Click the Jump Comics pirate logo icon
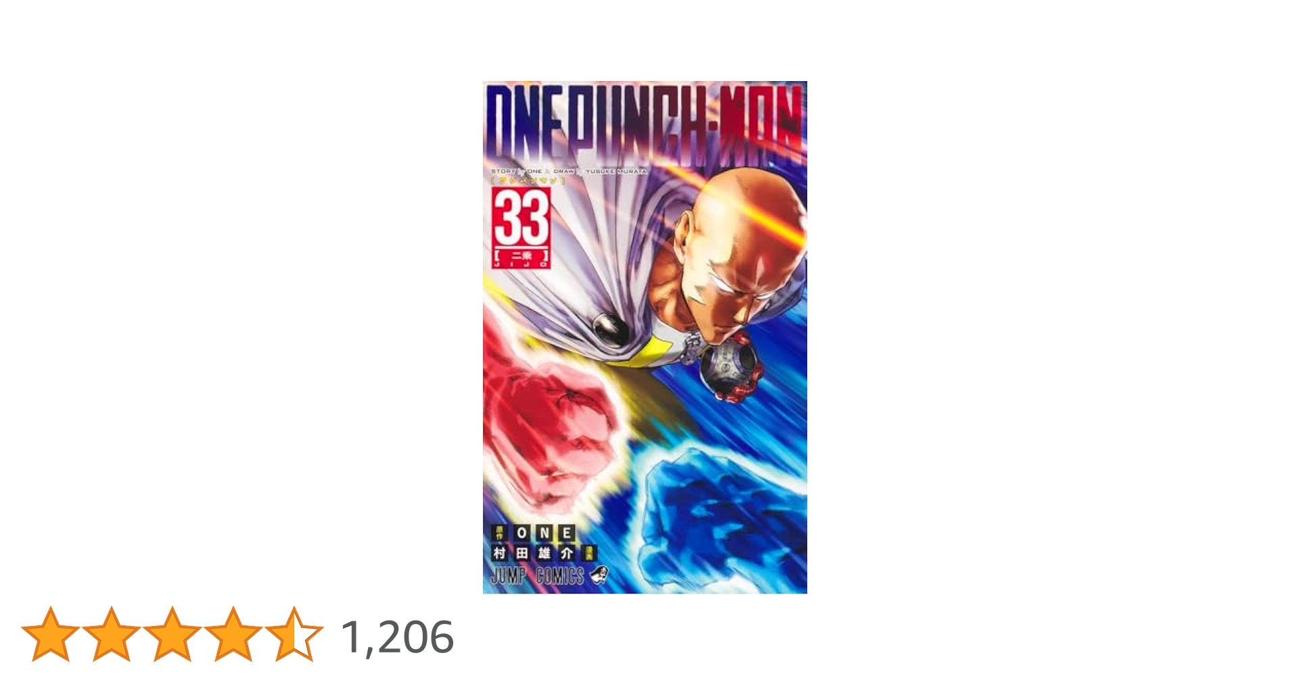This screenshot has height=676, width=1292. click(599, 575)
